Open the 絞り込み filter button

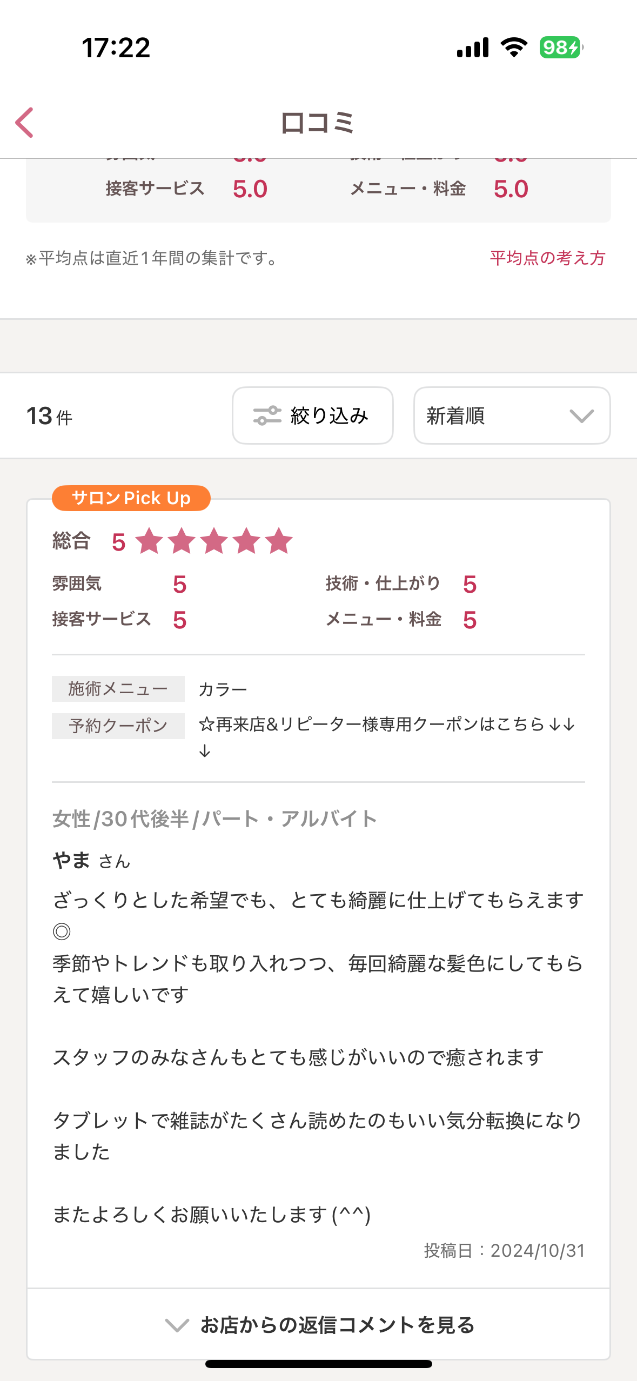click(x=313, y=415)
